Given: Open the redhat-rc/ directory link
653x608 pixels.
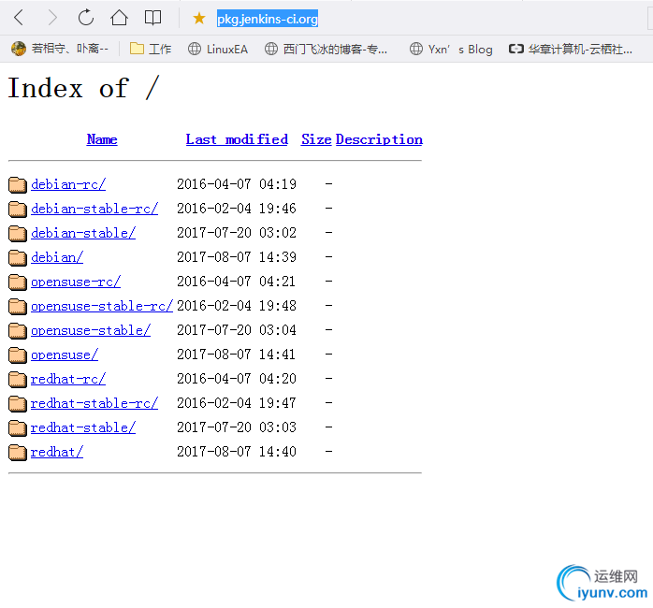Looking at the screenshot, I should pos(68,379).
